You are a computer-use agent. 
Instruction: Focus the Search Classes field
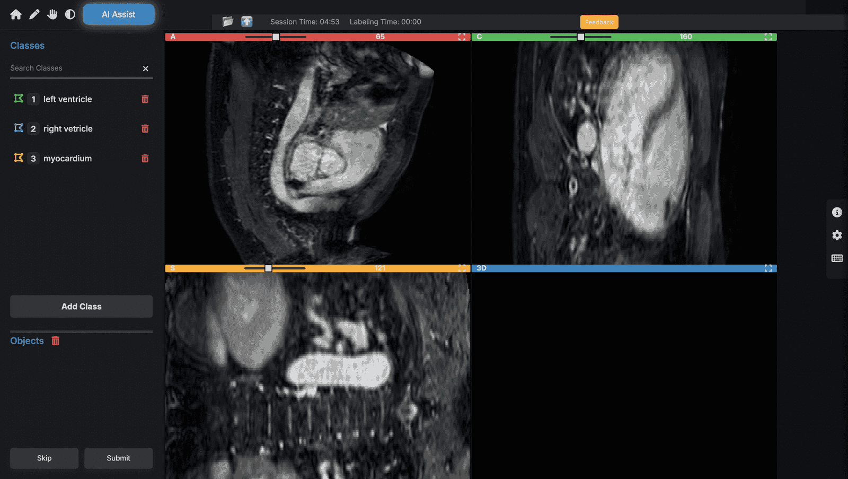pyautogui.click(x=74, y=68)
